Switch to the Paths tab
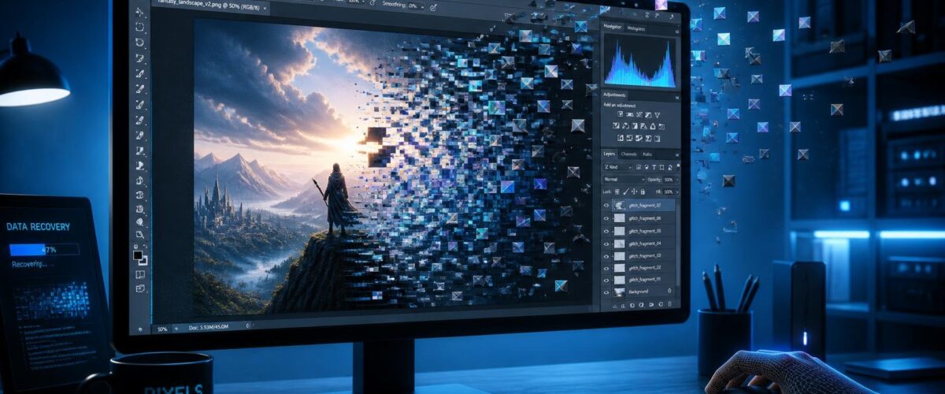 coord(647,154)
